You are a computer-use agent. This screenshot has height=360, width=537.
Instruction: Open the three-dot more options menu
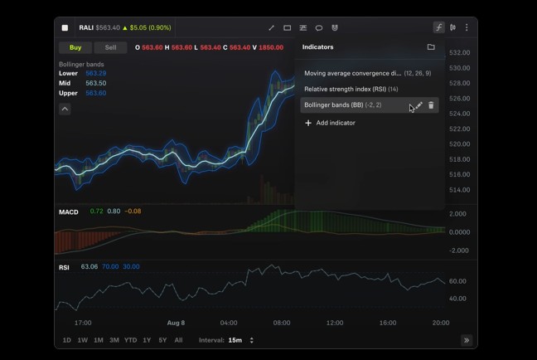[467, 27]
